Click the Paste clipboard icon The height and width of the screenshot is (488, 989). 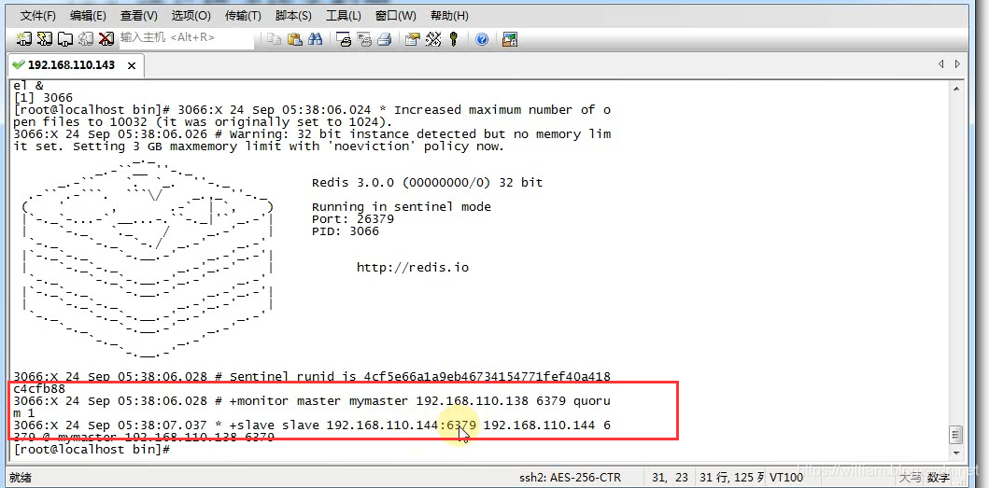pyautogui.click(x=294, y=39)
